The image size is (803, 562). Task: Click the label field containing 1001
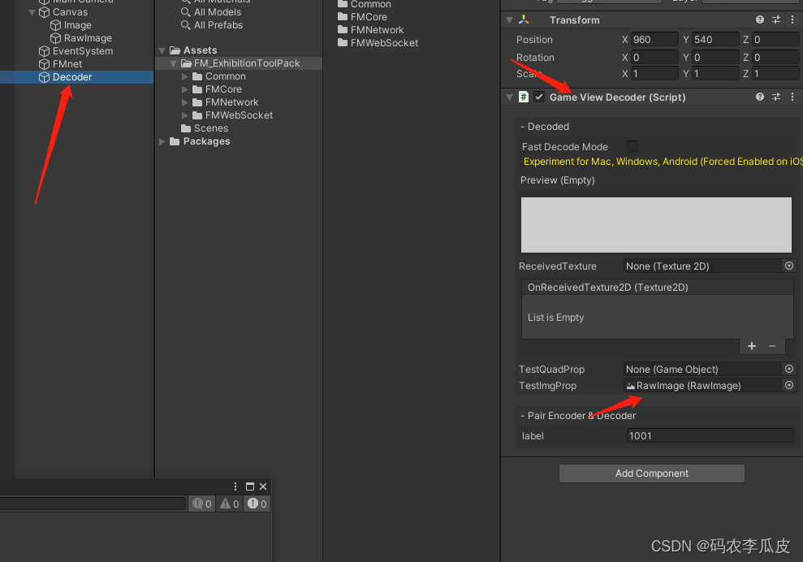pyautogui.click(x=710, y=435)
